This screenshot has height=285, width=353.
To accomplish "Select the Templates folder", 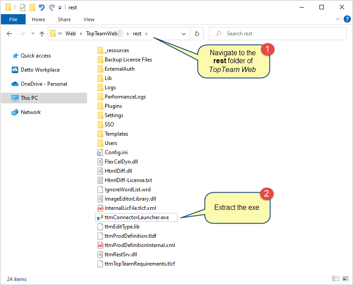I will point(113,134).
